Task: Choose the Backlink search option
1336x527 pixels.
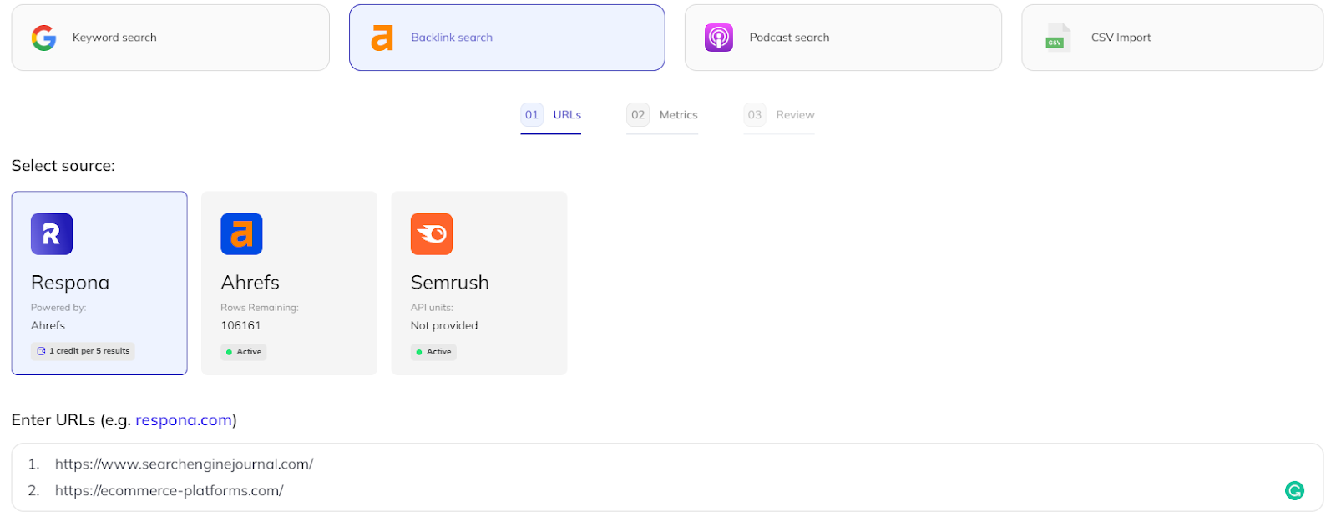Action: (x=507, y=38)
